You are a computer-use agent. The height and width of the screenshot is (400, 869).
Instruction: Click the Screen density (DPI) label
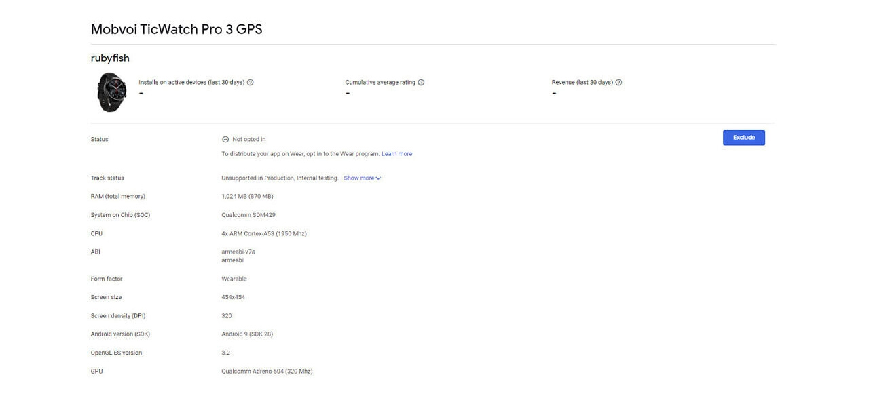pyautogui.click(x=118, y=316)
